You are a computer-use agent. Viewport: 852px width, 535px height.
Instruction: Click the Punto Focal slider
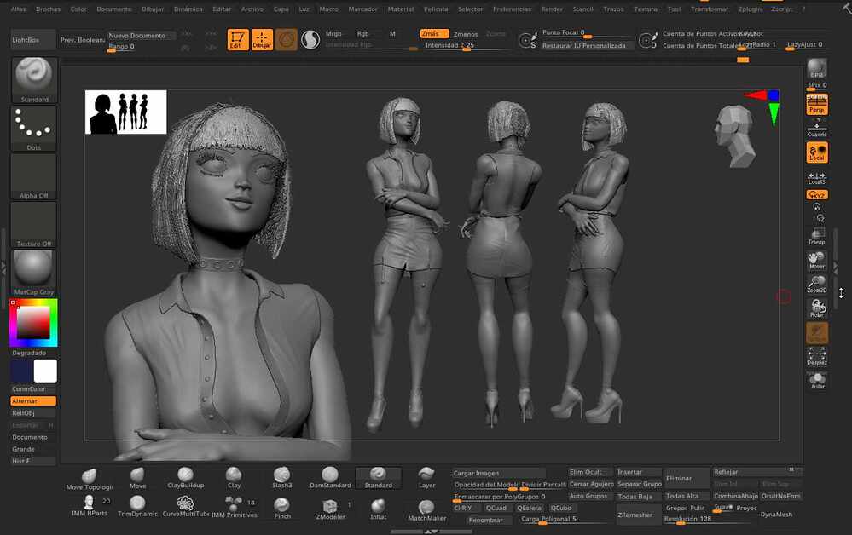click(x=587, y=33)
